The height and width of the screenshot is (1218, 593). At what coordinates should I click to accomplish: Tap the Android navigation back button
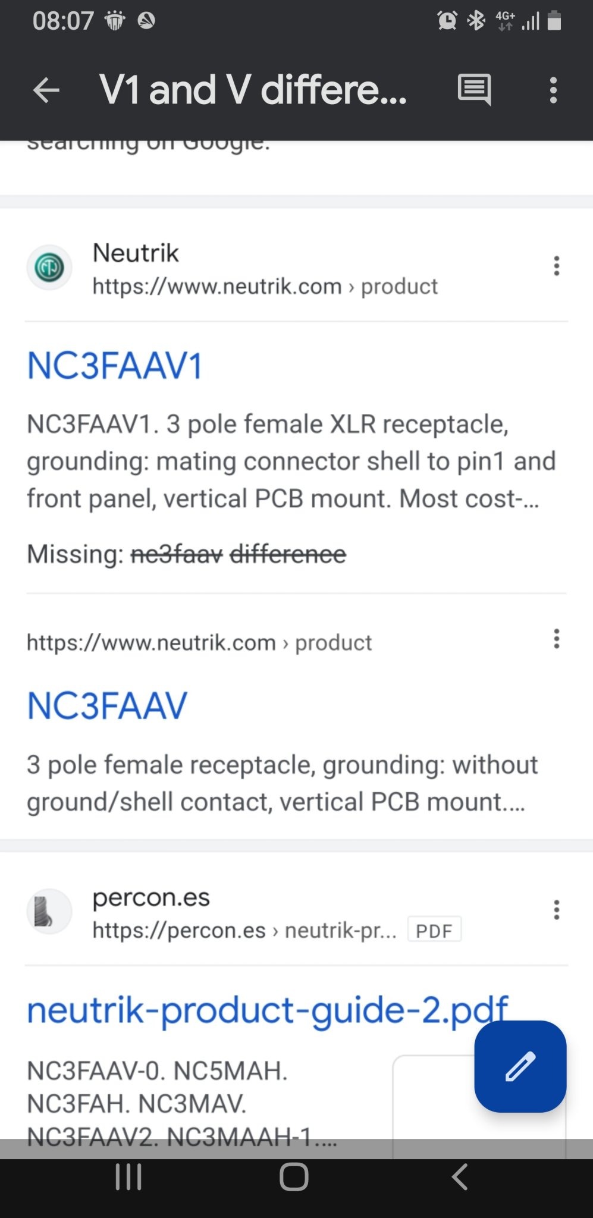pos(459,1177)
